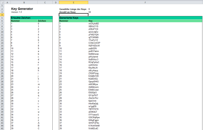Viewport: 203px width, 130px height.
Task: Select the key T9FFFET0
Action: tap(93, 109)
